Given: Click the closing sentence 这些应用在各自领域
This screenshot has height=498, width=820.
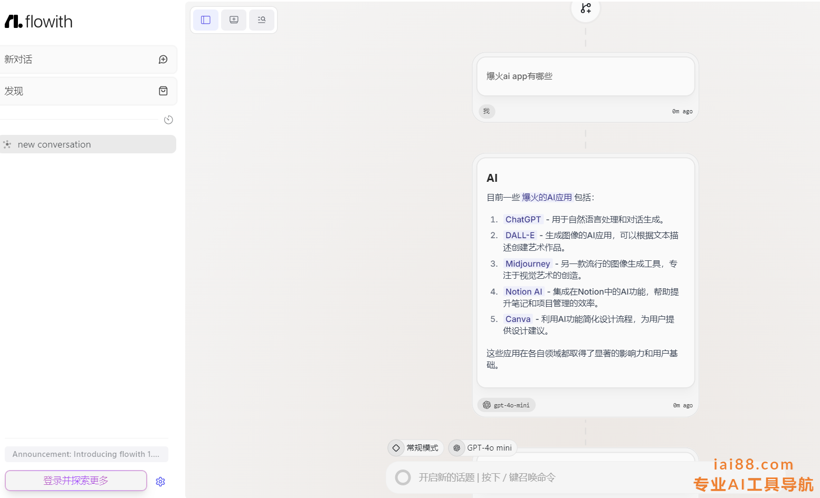Looking at the screenshot, I should [582, 359].
